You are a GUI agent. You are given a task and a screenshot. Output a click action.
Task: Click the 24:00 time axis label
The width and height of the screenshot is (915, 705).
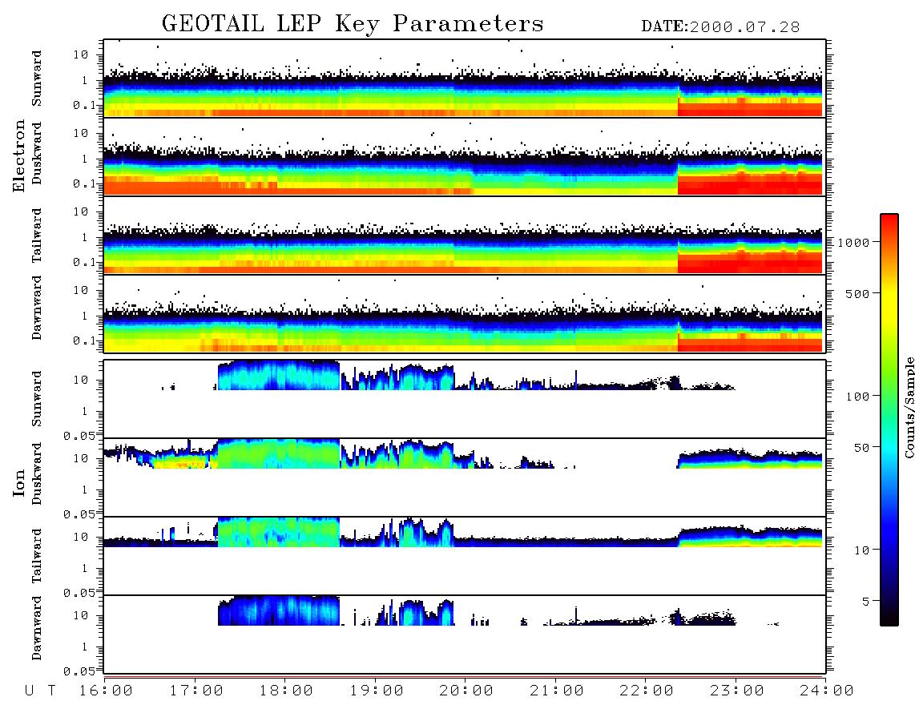[x=828, y=691]
